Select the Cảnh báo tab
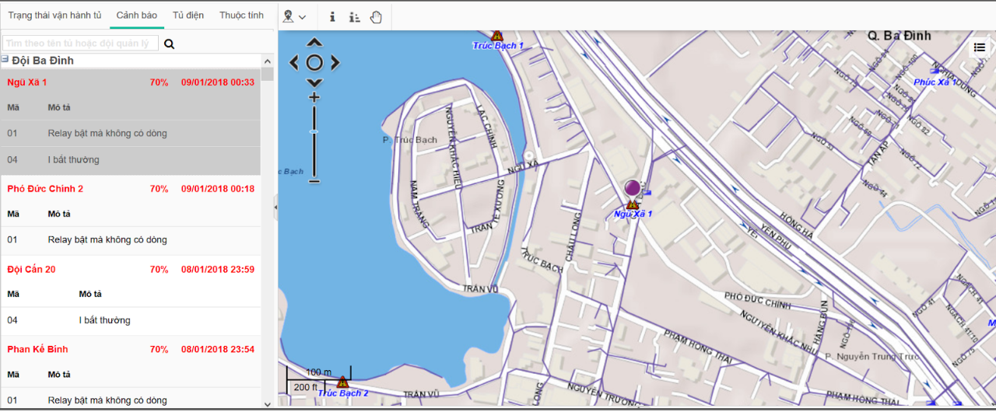 click(137, 16)
